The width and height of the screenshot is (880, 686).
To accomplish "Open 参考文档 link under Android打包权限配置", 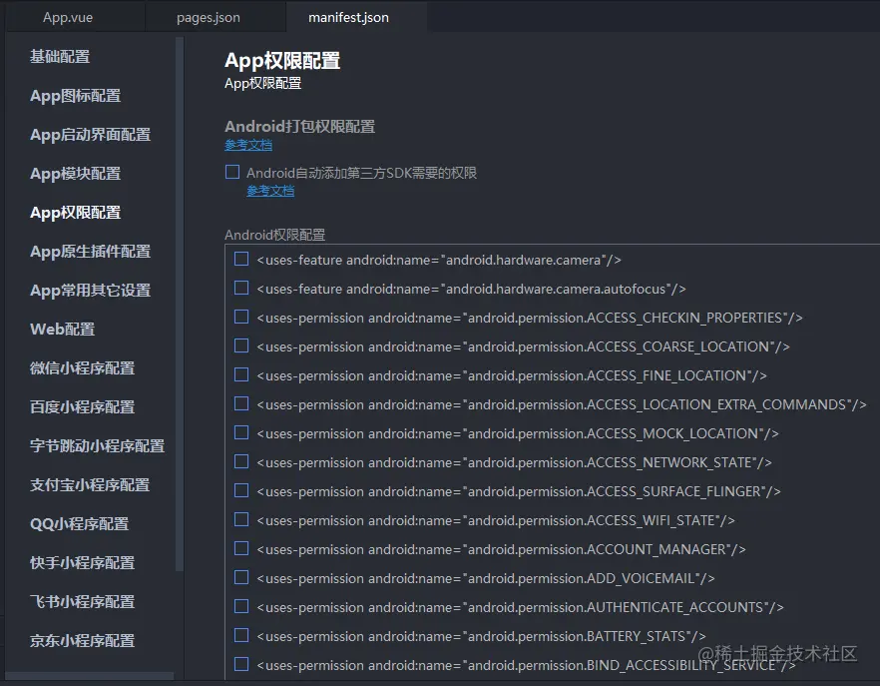I will (248, 145).
